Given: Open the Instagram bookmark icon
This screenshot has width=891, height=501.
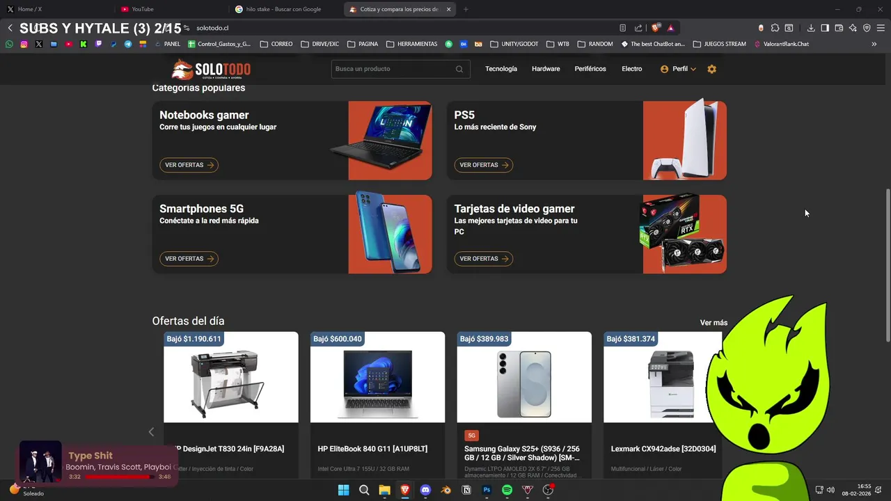Looking at the screenshot, I should [x=24, y=44].
